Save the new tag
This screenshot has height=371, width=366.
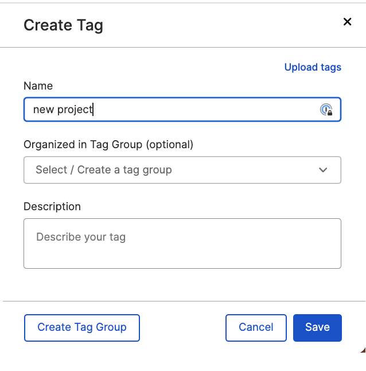317,328
